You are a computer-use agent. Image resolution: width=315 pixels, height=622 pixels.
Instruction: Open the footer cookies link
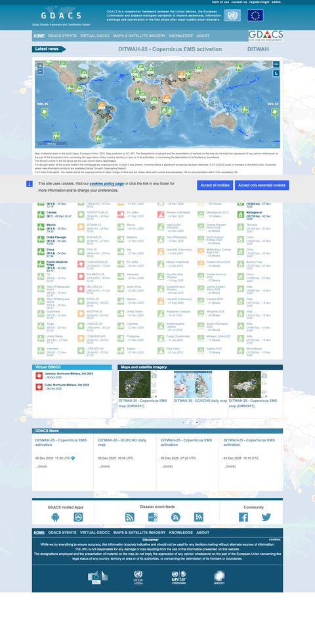click(275, 539)
